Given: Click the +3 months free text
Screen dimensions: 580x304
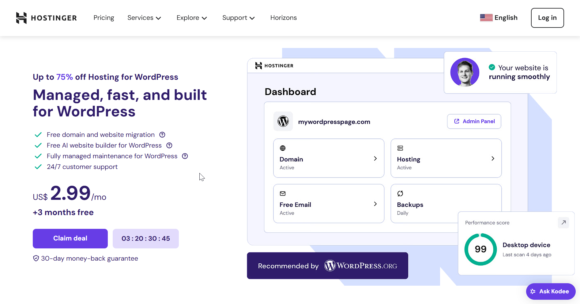Looking at the screenshot, I should click(x=63, y=212).
